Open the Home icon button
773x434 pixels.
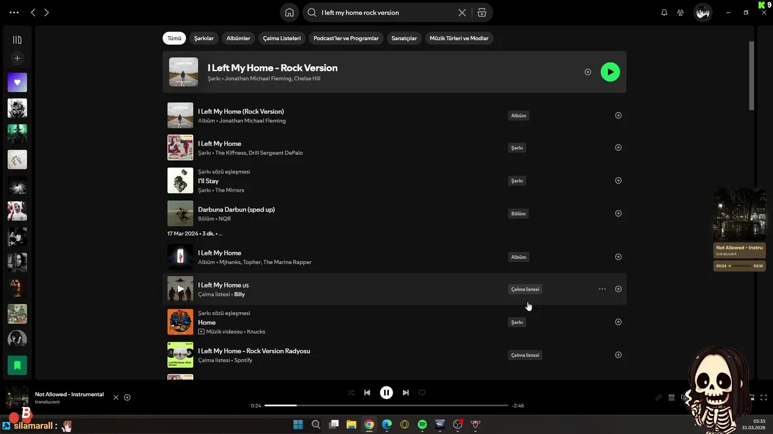(289, 12)
